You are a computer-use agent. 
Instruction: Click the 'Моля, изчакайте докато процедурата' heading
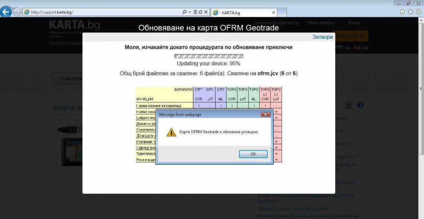pyautogui.click(x=209, y=47)
